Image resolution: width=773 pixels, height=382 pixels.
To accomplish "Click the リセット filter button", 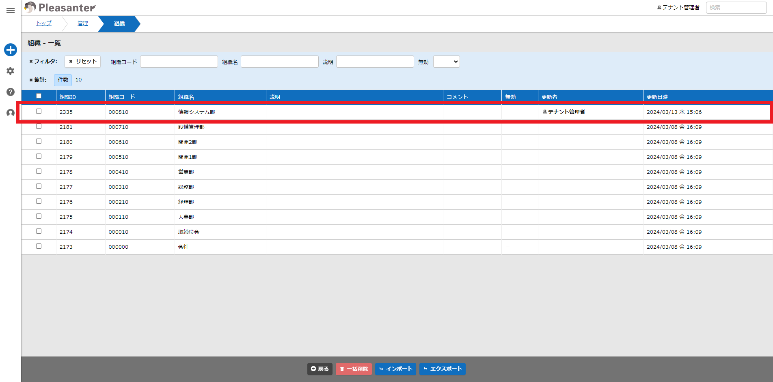I will (82, 61).
